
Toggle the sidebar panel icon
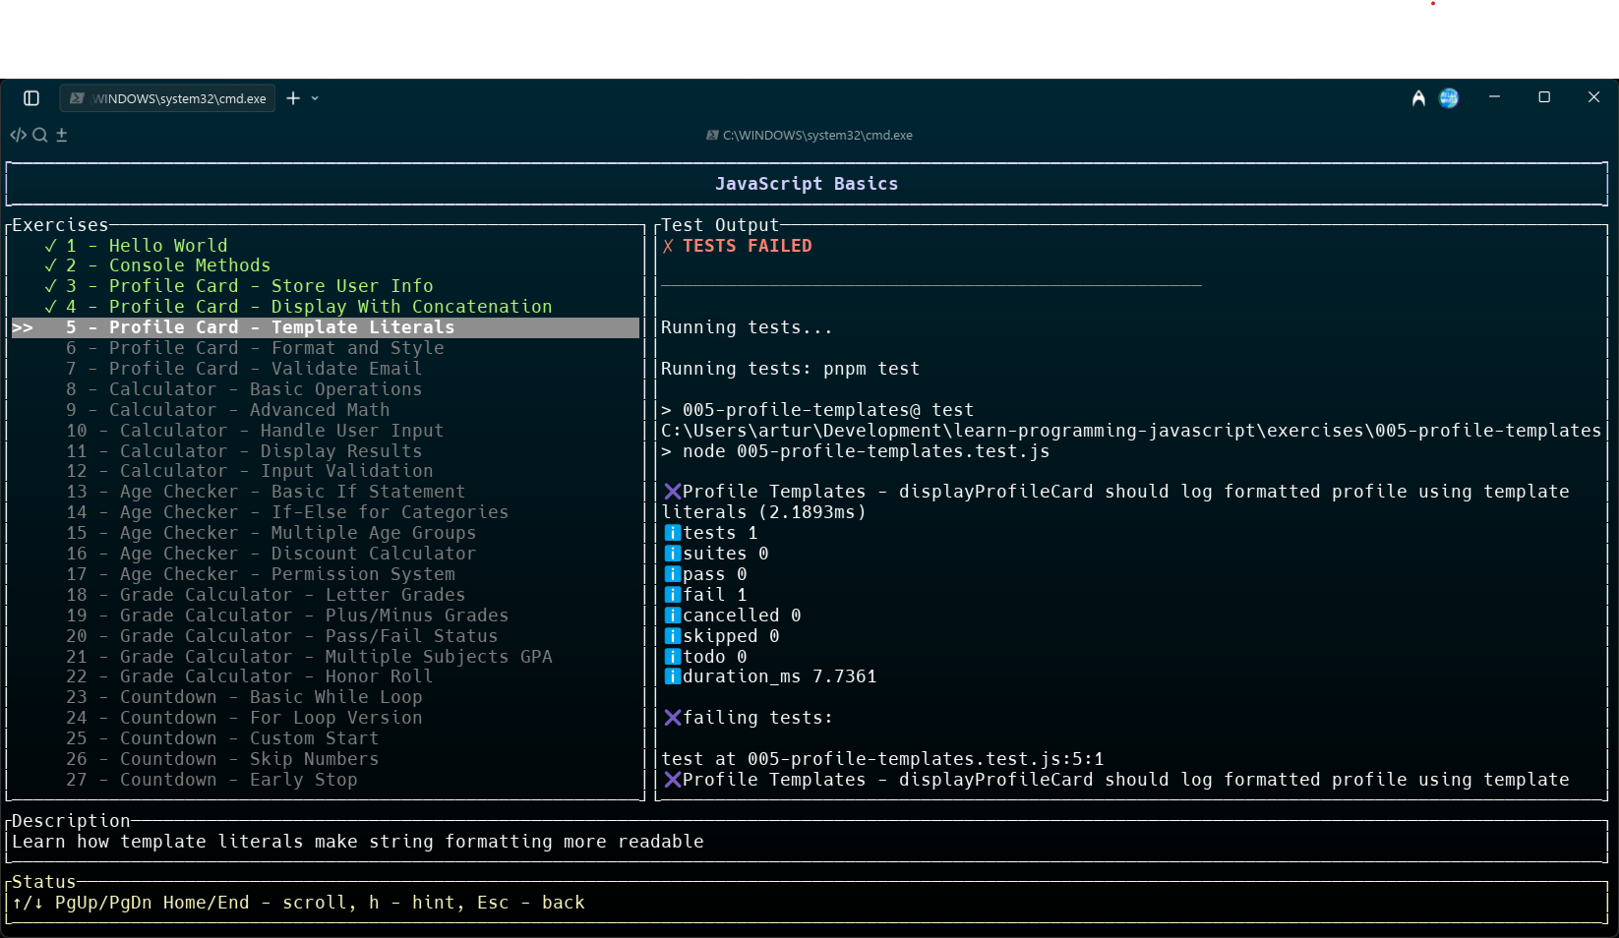pos(31,98)
